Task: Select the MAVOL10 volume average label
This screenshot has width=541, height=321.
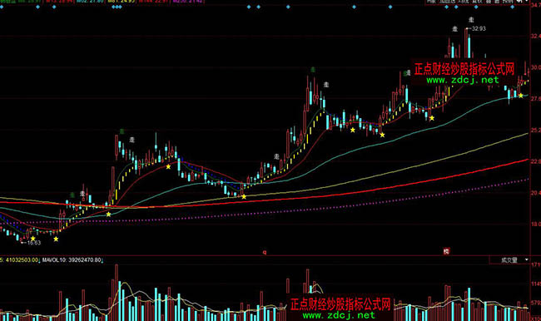Action: 72,260
